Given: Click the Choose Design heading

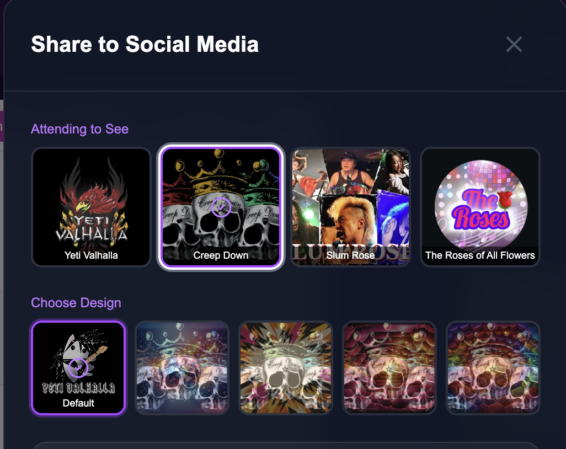Looking at the screenshot, I should [x=76, y=303].
